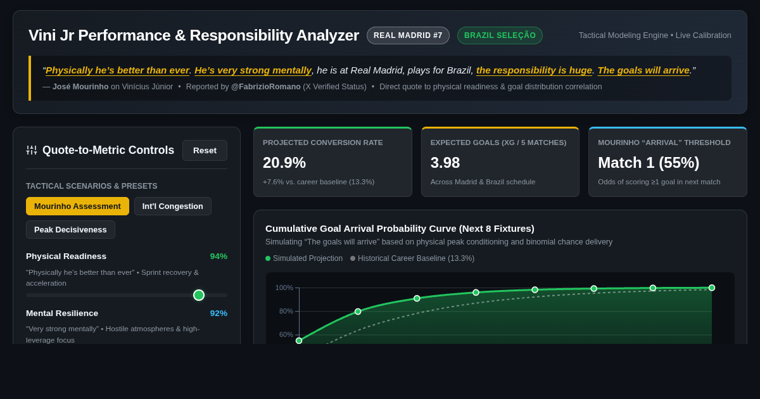Screen dimensions: 760x399
Task: Click the highlighted phrase 'the responsibility is huge'
Action: [534, 70]
